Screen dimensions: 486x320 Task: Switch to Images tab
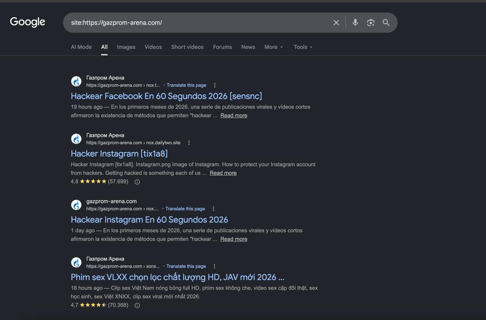tap(126, 47)
